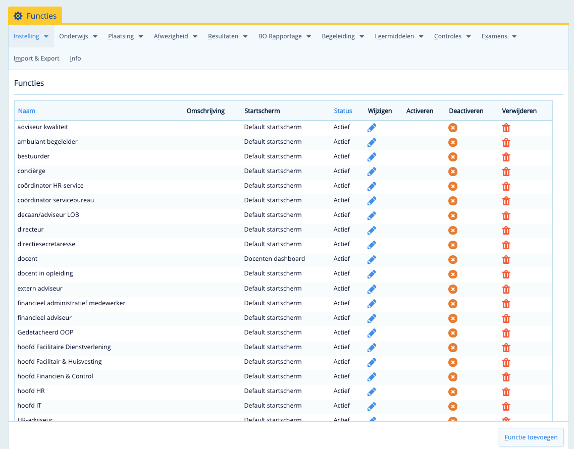Image resolution: width=574 pixels, height=449 pixels.
Task: Expand the Afwezigheid menu
Action: pyautogui.click(x=175, y=36)
